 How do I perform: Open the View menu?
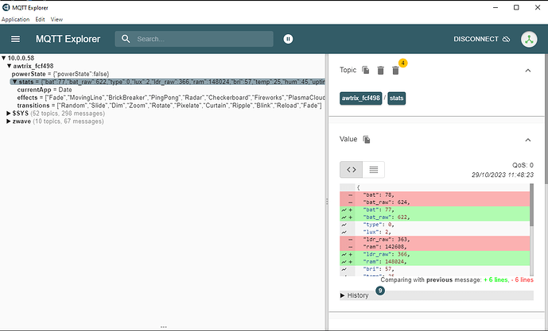coord(56,18)
